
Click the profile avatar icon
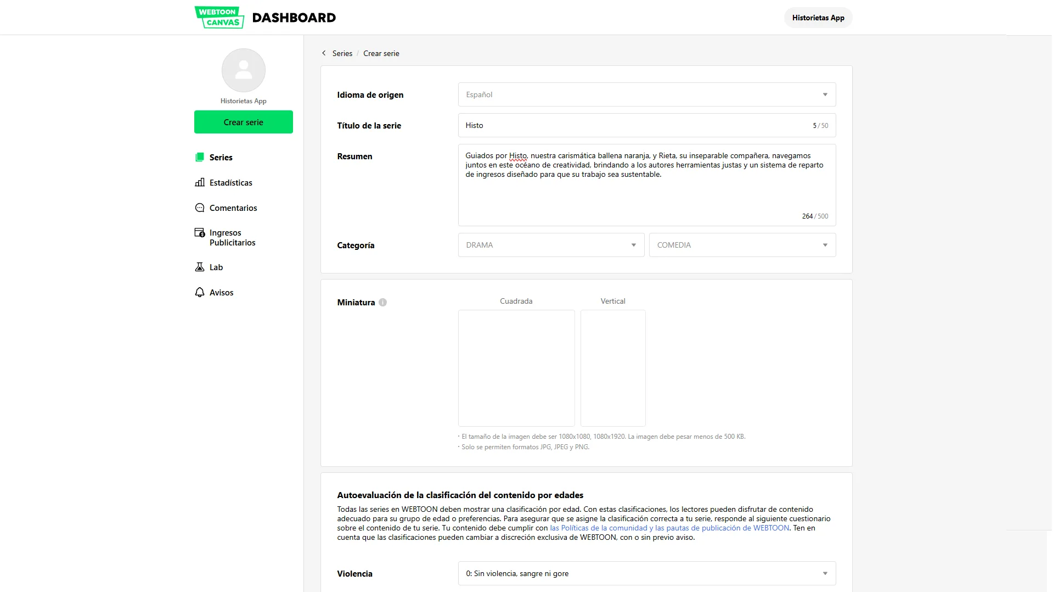pyautogui.click(x=244, y=70)
